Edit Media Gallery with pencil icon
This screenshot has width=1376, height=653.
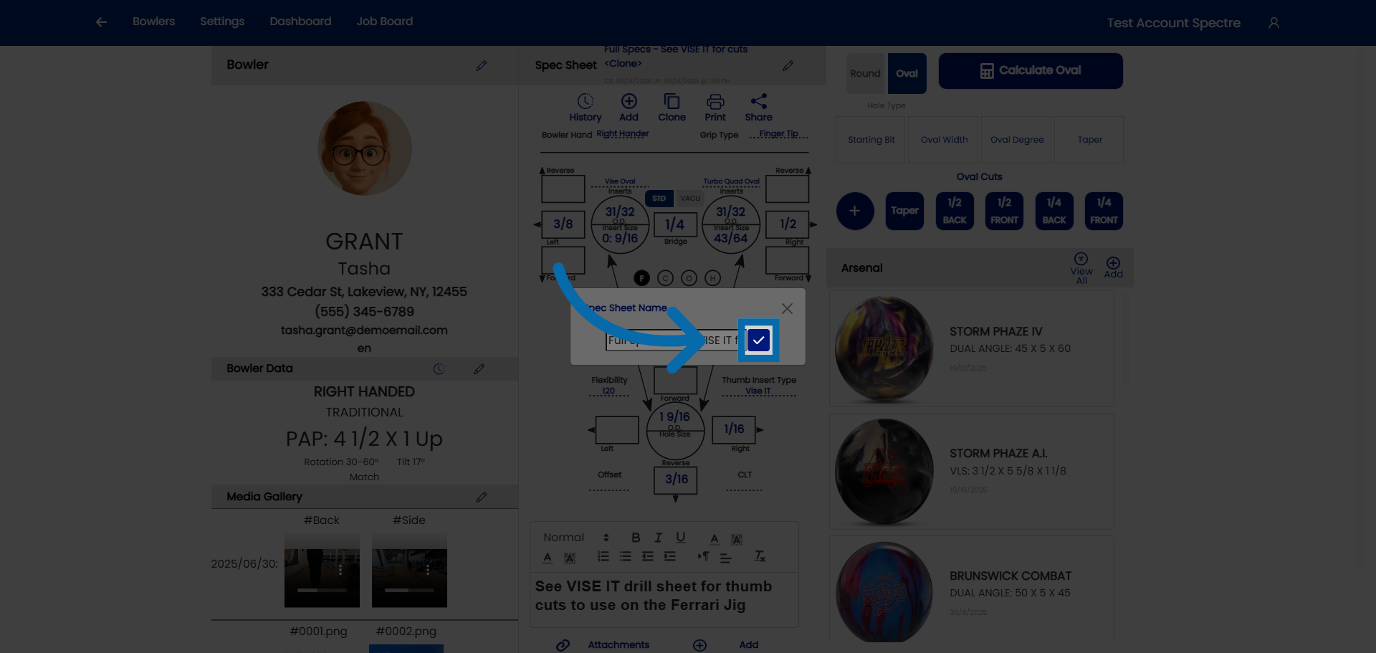click(481, 497)
